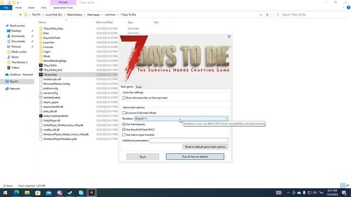Open Application Tools ribbon tab
Screen dimensions: 351x197
[x=63, y=8]
